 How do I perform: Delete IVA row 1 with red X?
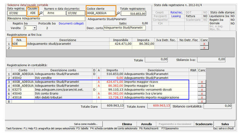click(x=204, y=44)
